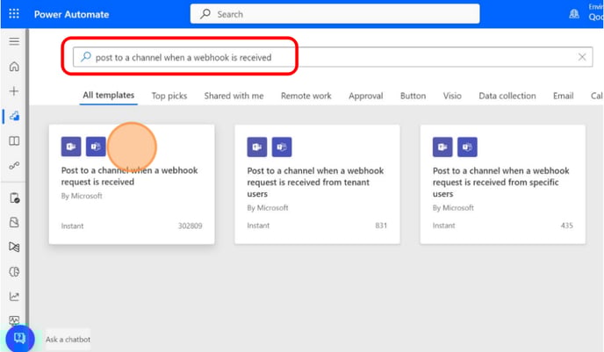Focus the top Search box
Screen dimensions: 604x352
[334, 14]
